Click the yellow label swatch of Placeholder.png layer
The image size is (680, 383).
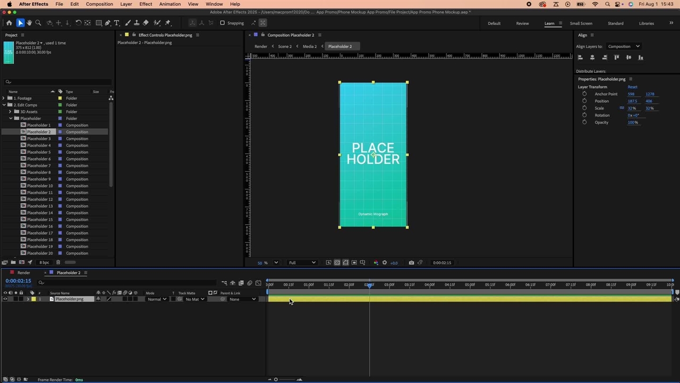point(33,299)
